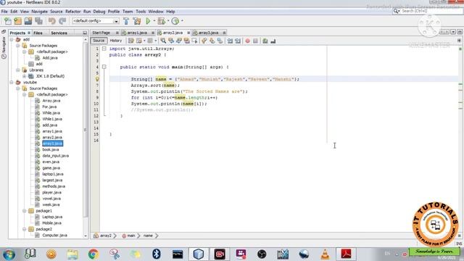Open Google Chrome from the taskbar

click(x=94, y=254)
